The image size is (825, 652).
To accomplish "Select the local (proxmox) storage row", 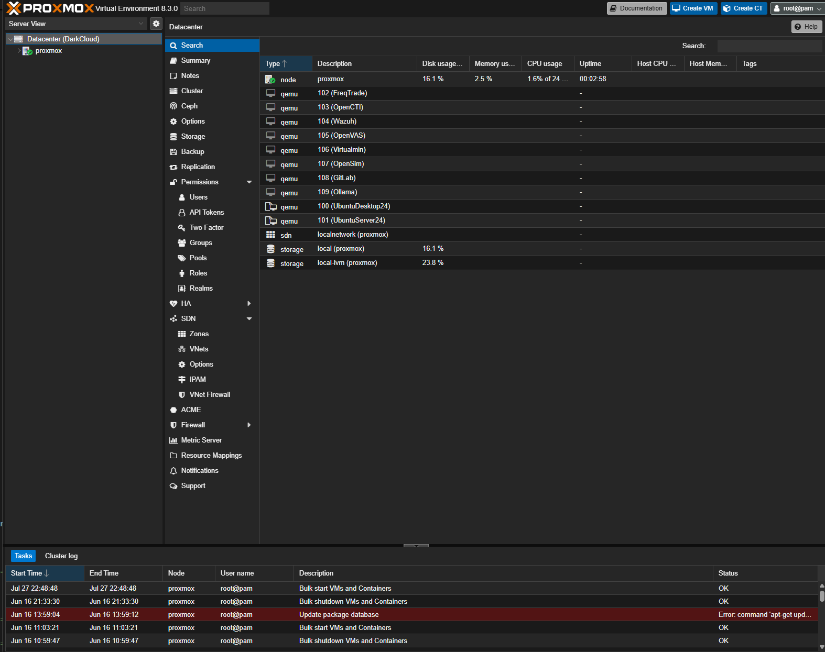I will [542, 249].
